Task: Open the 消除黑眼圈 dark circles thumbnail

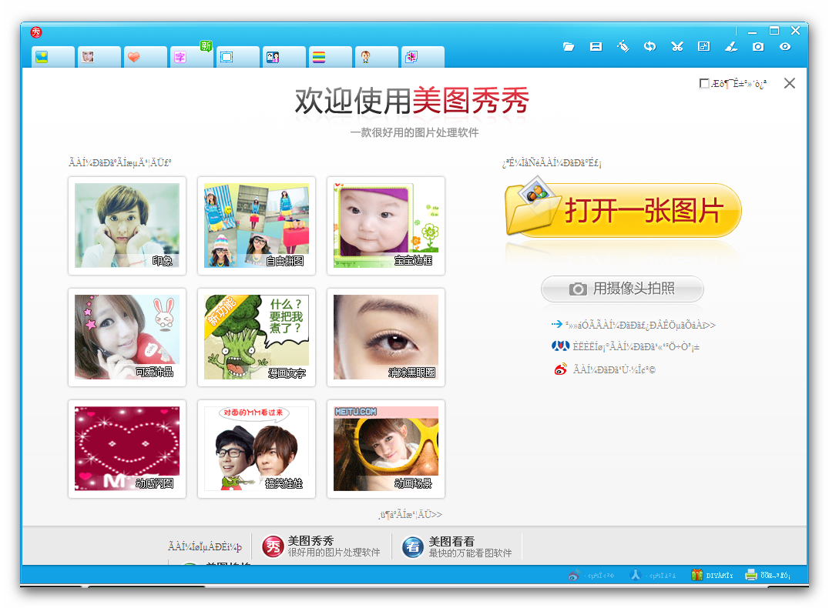Action: pyautogui.click(x=386, y=337)
